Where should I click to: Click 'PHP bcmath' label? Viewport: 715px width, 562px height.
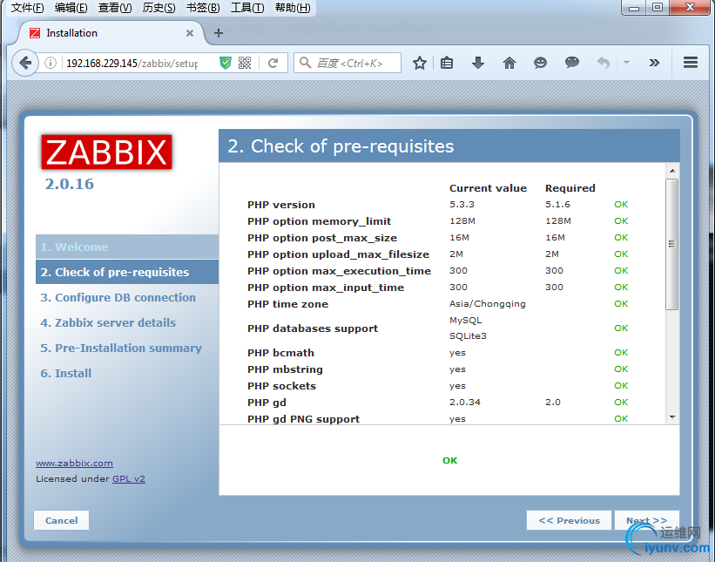coord(281,353)
